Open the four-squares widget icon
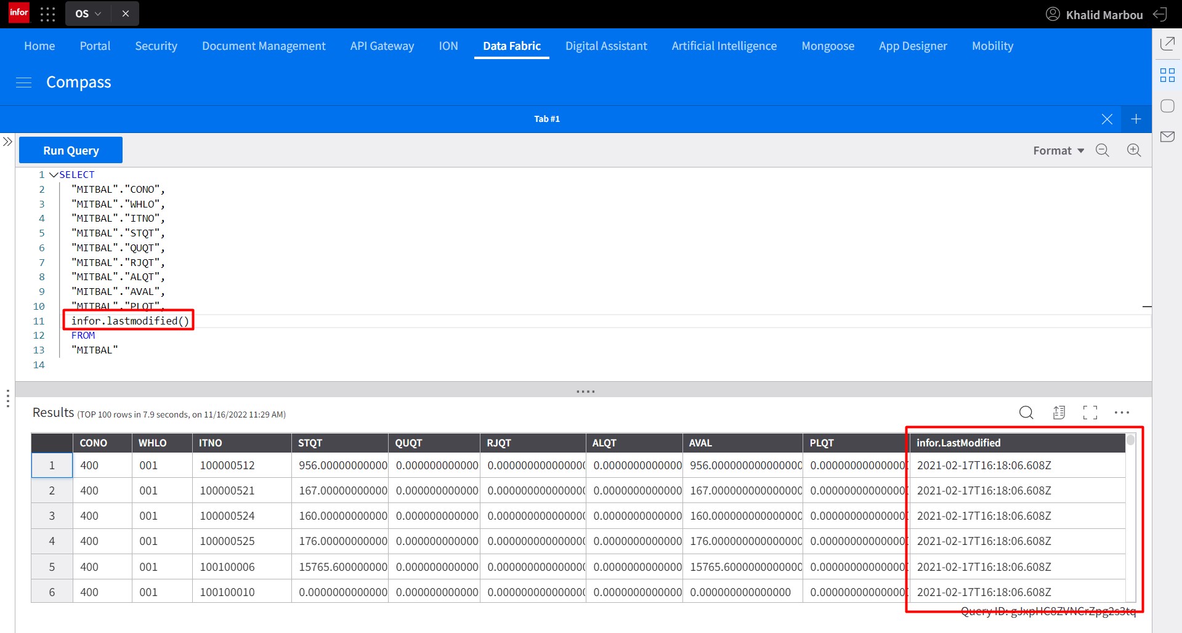 click(x=1167, y=75)
